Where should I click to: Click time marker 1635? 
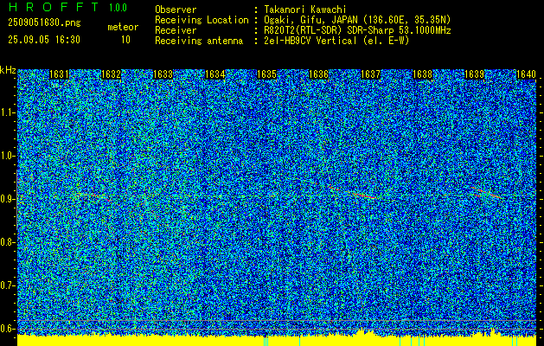(266, 74)
